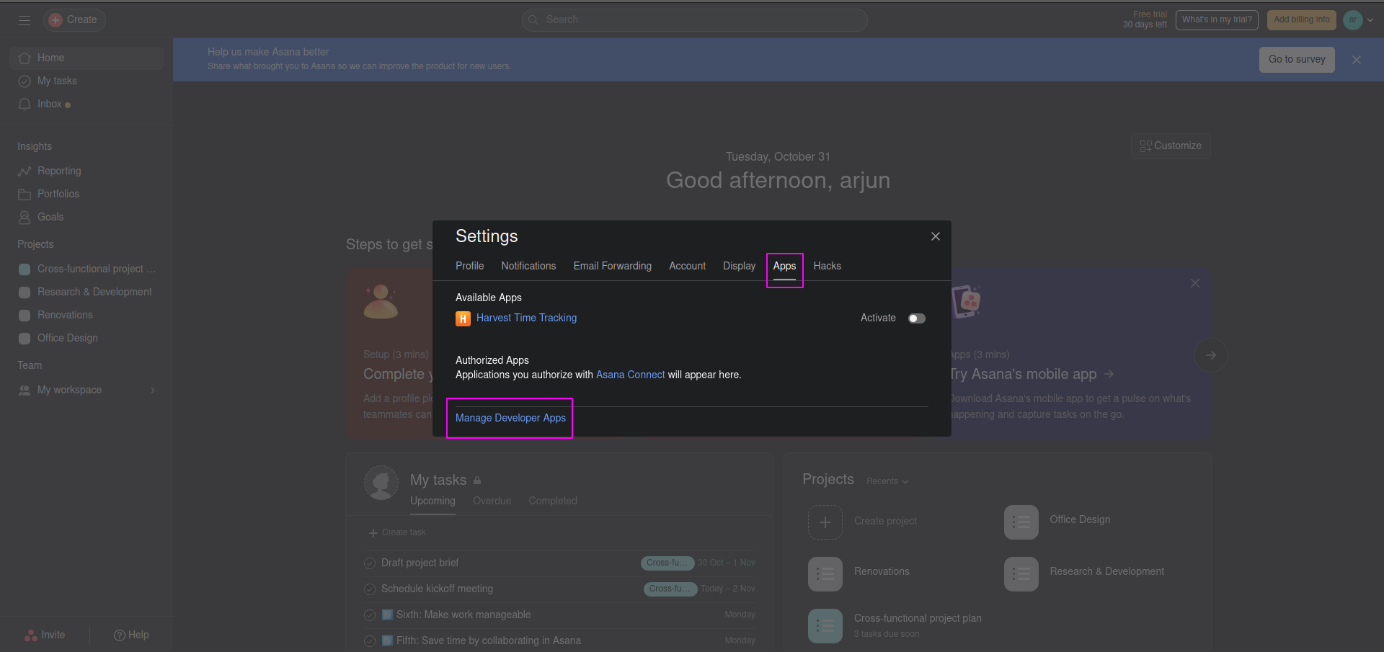The image size is (1384, 652).
Task: Show the Overdue tasks tab
Action: point(492,501)
